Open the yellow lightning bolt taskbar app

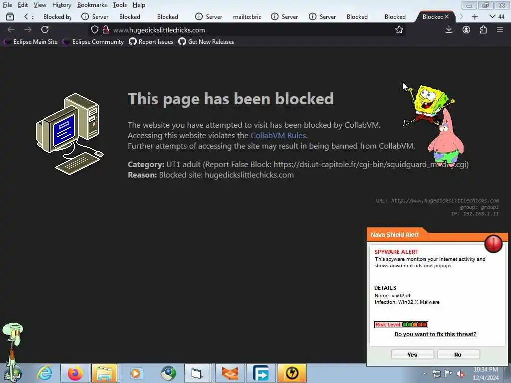(292, 373)
